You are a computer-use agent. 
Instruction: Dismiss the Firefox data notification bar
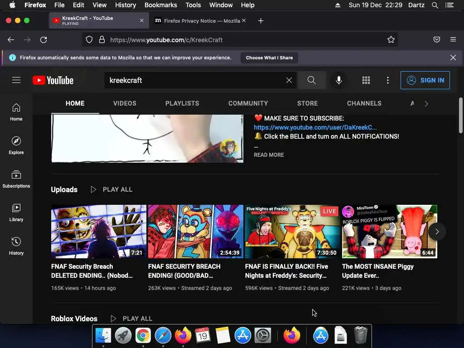453,58
